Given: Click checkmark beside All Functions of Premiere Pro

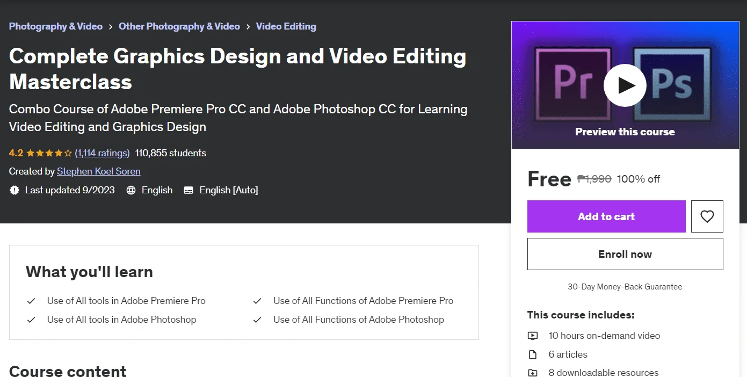Looking at the screenshot, I should pyautogui.click(x=257, y=301).
